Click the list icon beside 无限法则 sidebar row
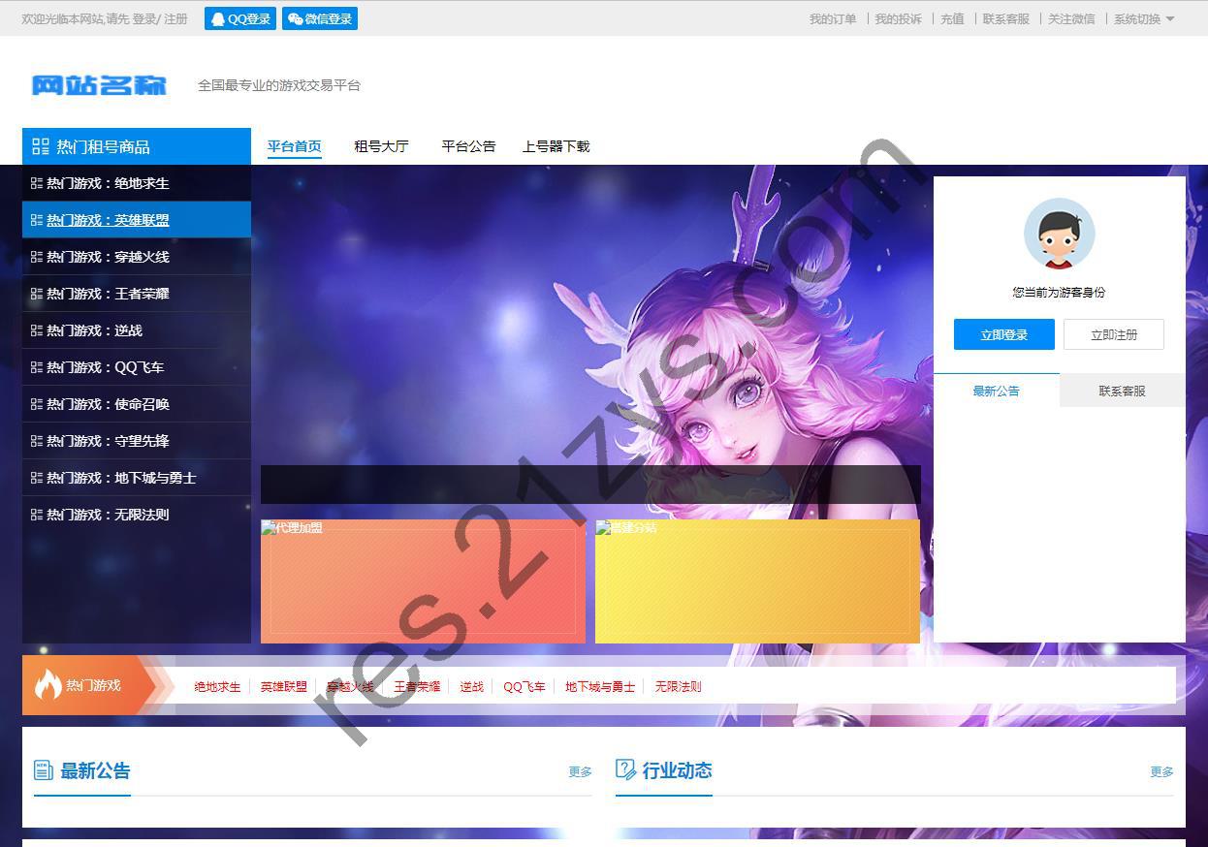This screenshot has width=1208, height=847. (x=37, y=515)
